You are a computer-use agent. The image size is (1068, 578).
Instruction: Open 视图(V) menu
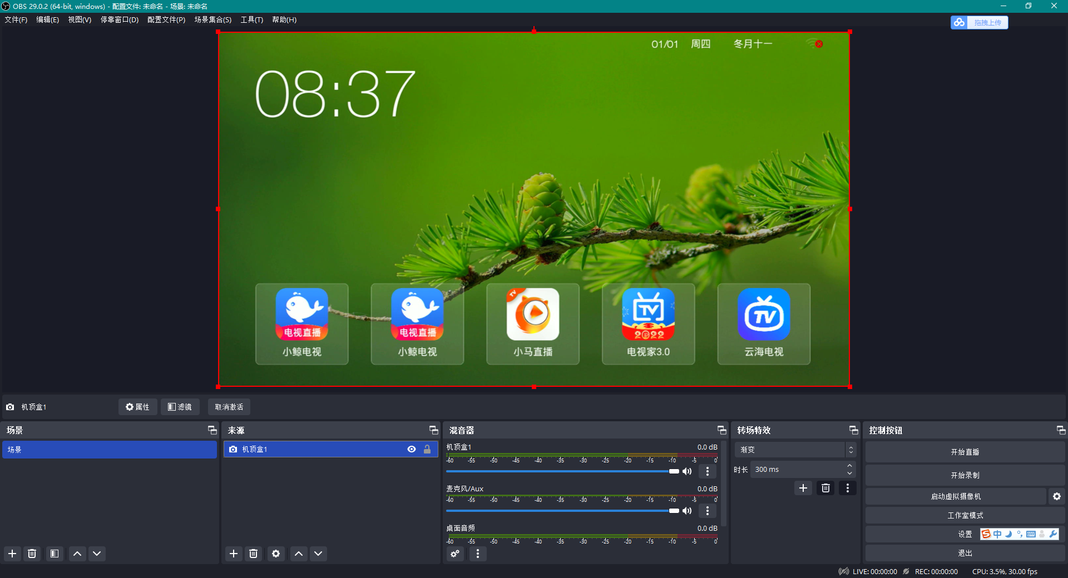pos(80,19)
